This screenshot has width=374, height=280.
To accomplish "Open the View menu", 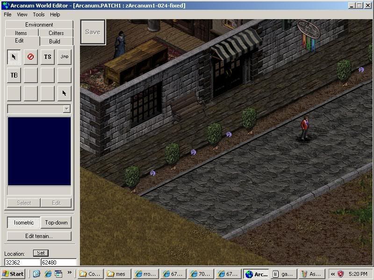I will click(22, 14).
